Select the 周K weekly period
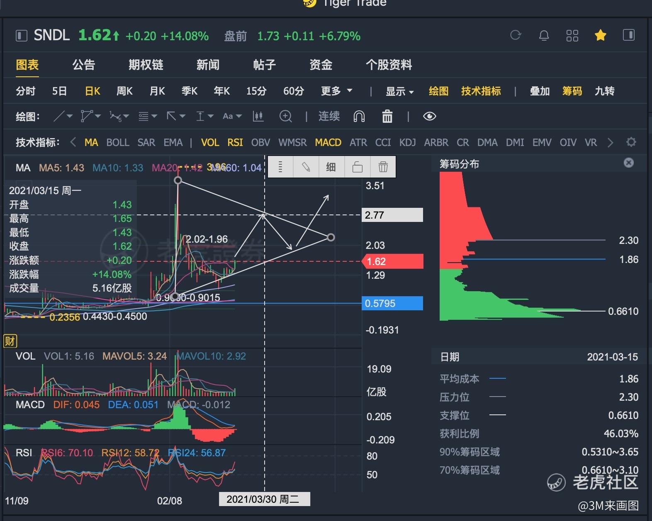 [x=124, y=91]
